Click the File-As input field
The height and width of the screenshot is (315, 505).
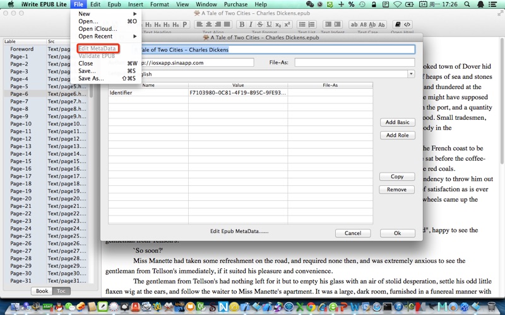click(x=355, y=62)
